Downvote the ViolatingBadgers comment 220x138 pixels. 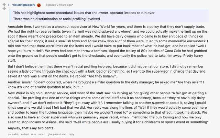(x=4, y=8)
